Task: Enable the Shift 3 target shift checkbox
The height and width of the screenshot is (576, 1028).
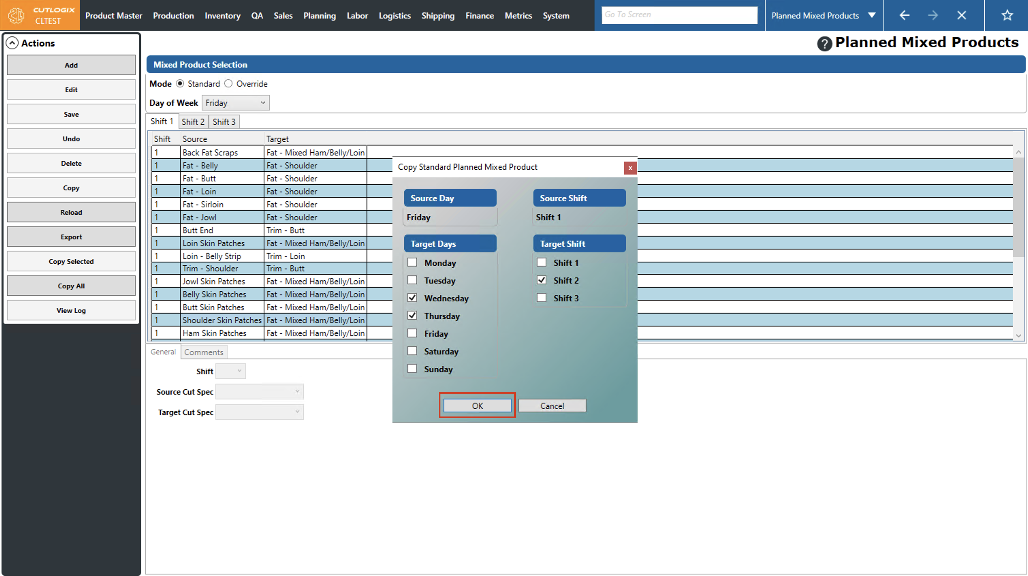Action: [542, 298]
